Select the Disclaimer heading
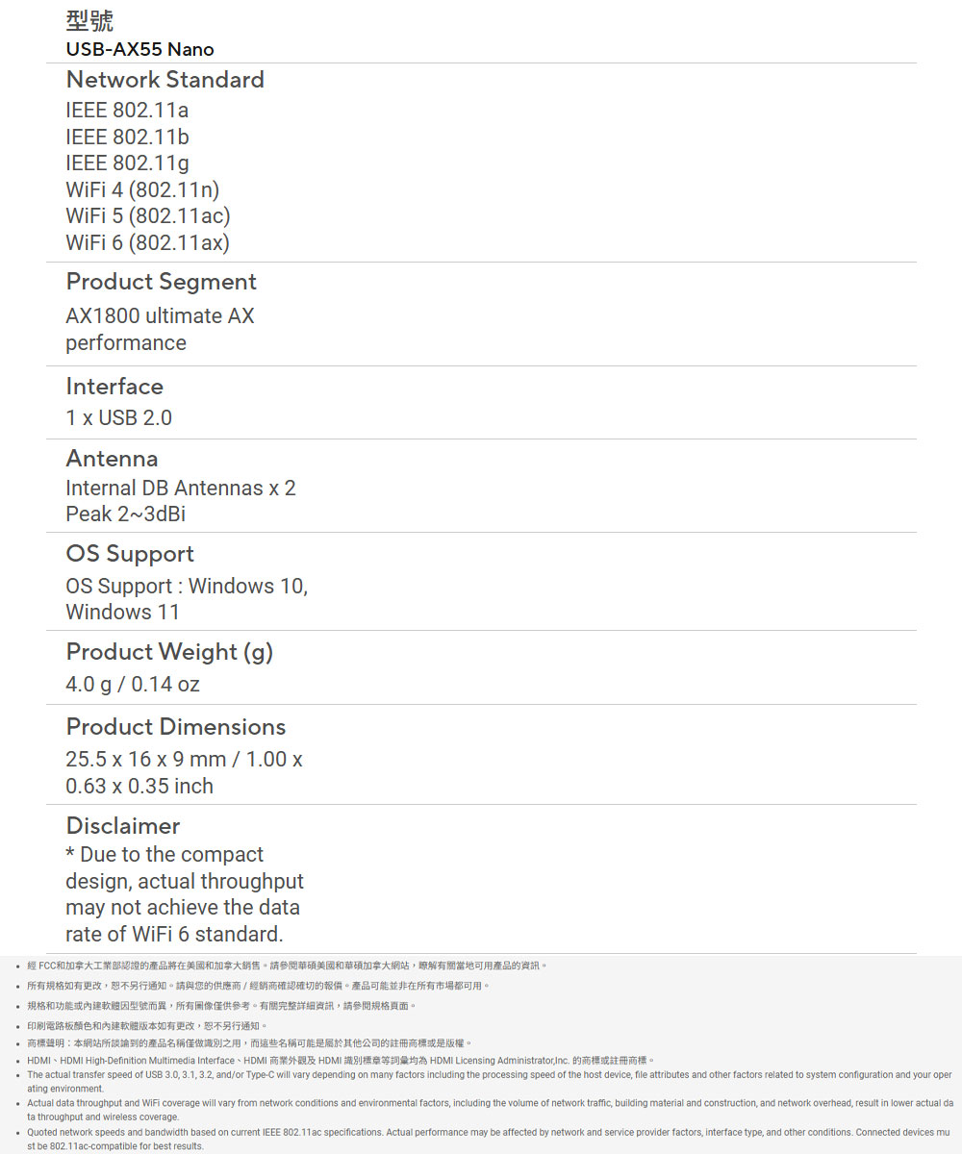Image resolution: width=962 pixels, height=1154 pixels. [123, 826]
